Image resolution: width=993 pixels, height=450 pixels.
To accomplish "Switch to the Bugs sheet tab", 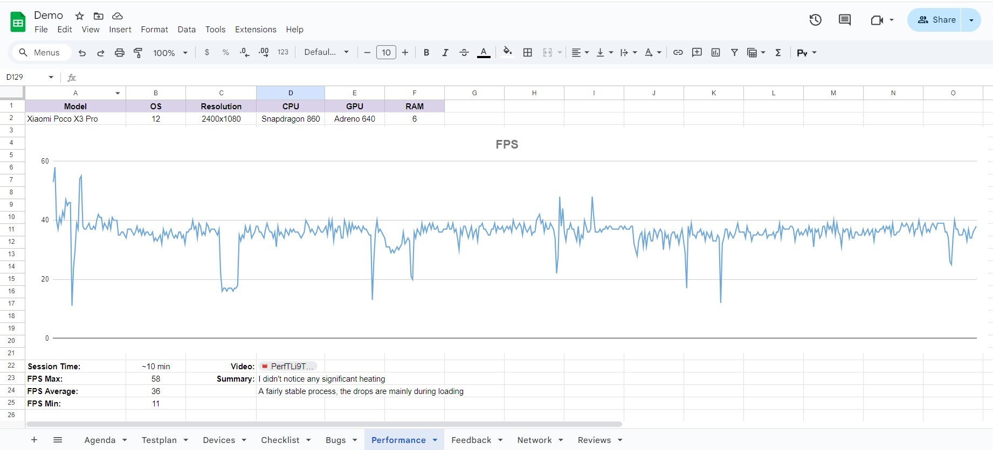I will (x=335, y=440).
